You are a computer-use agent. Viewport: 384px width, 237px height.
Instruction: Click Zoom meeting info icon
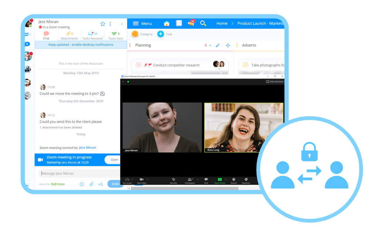coord(123,82)
